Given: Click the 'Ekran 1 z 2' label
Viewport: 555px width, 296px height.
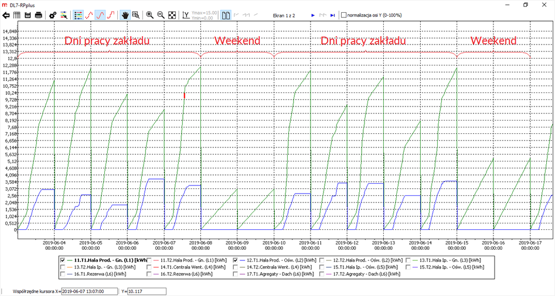Looking at the screenshot, I should [x=284, y=16].
